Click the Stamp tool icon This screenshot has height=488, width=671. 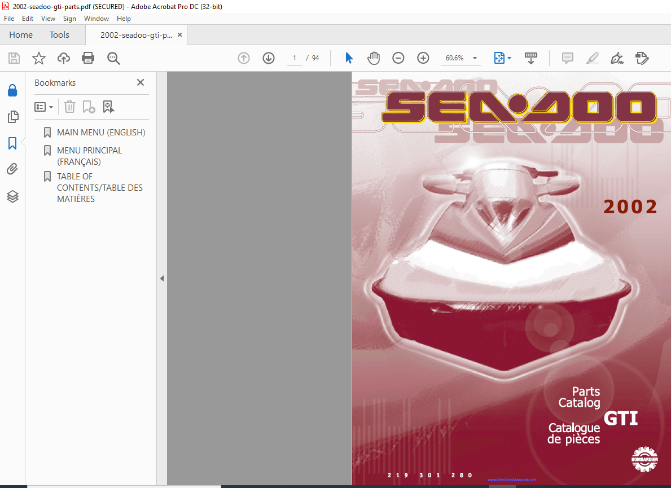tap(642, 58)
